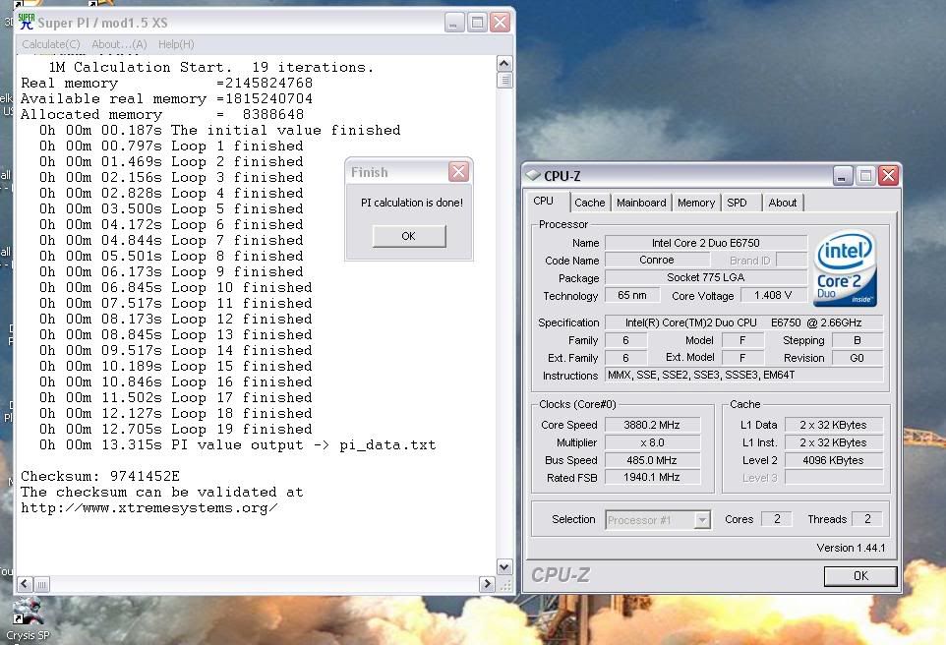Click the Intel Core 2 Duo logo
This screenshot has height=645, width=946.
click(845, 269)
